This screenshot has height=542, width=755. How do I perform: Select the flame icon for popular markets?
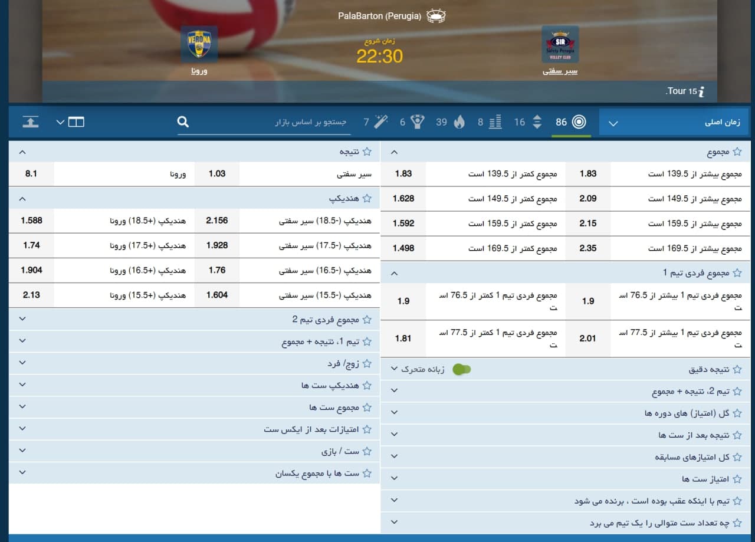point(457,122)
